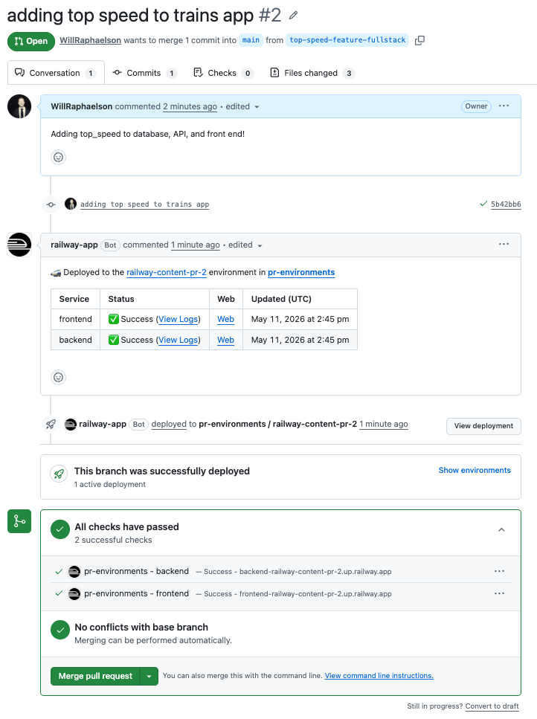Open commit hash 5b42bb6
537x719 pixels.
506,204
